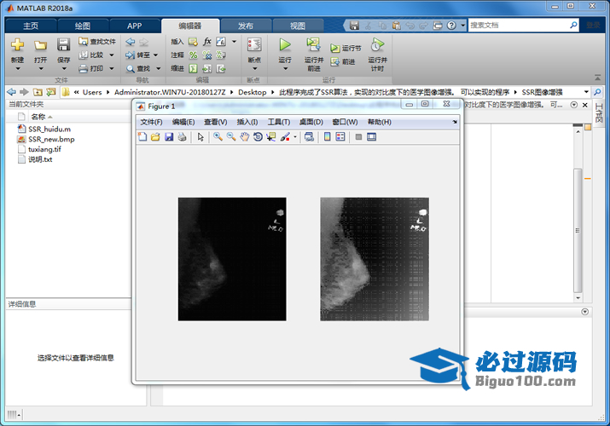Screen dimensions: 610x426
Task: Expand the brush color dropdown arrow
Action: click(295, 136)
